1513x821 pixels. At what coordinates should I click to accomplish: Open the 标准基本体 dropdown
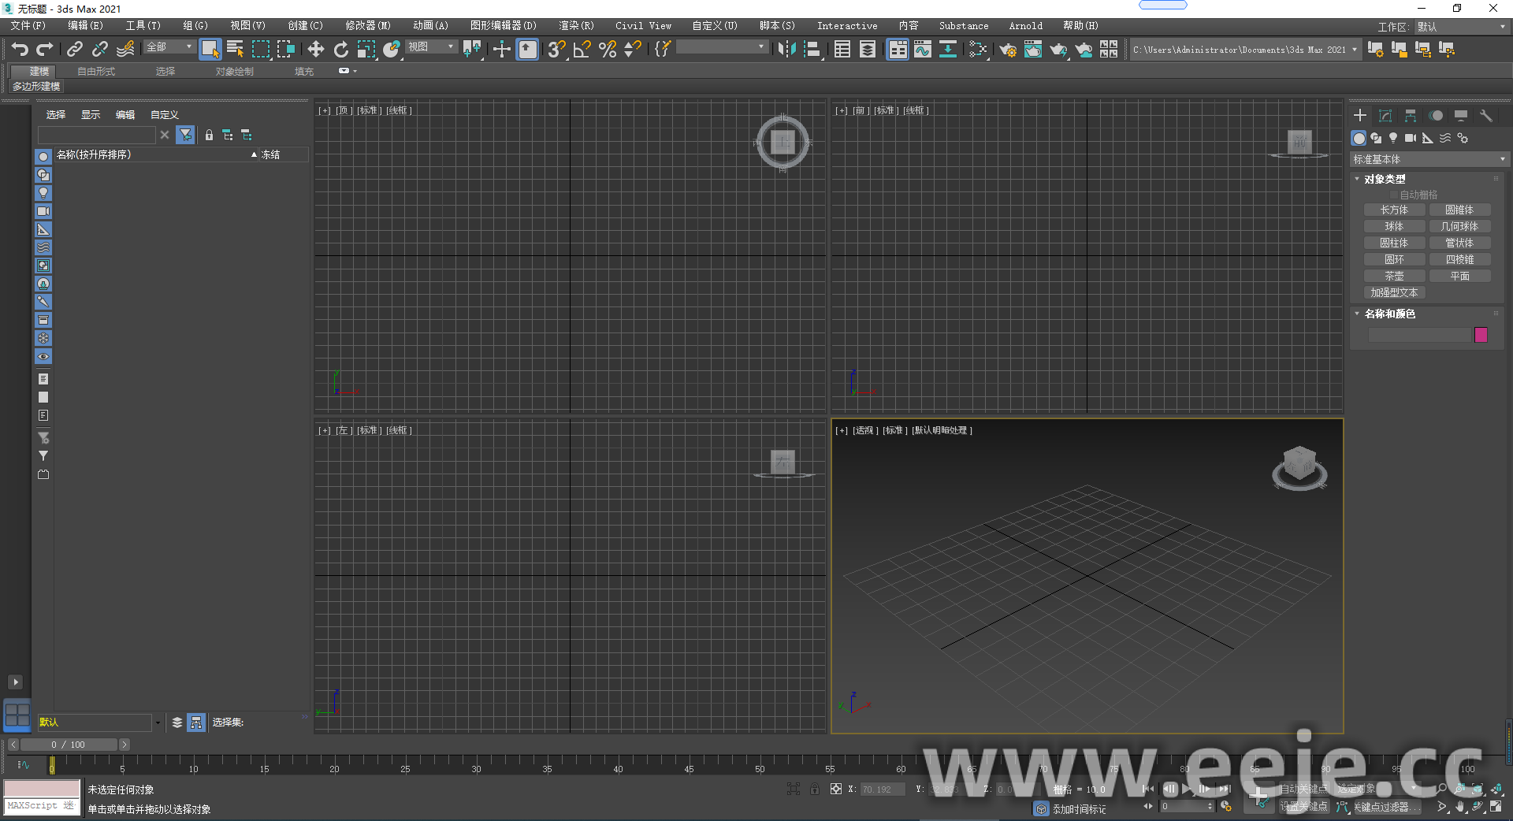pos(1428,159)
